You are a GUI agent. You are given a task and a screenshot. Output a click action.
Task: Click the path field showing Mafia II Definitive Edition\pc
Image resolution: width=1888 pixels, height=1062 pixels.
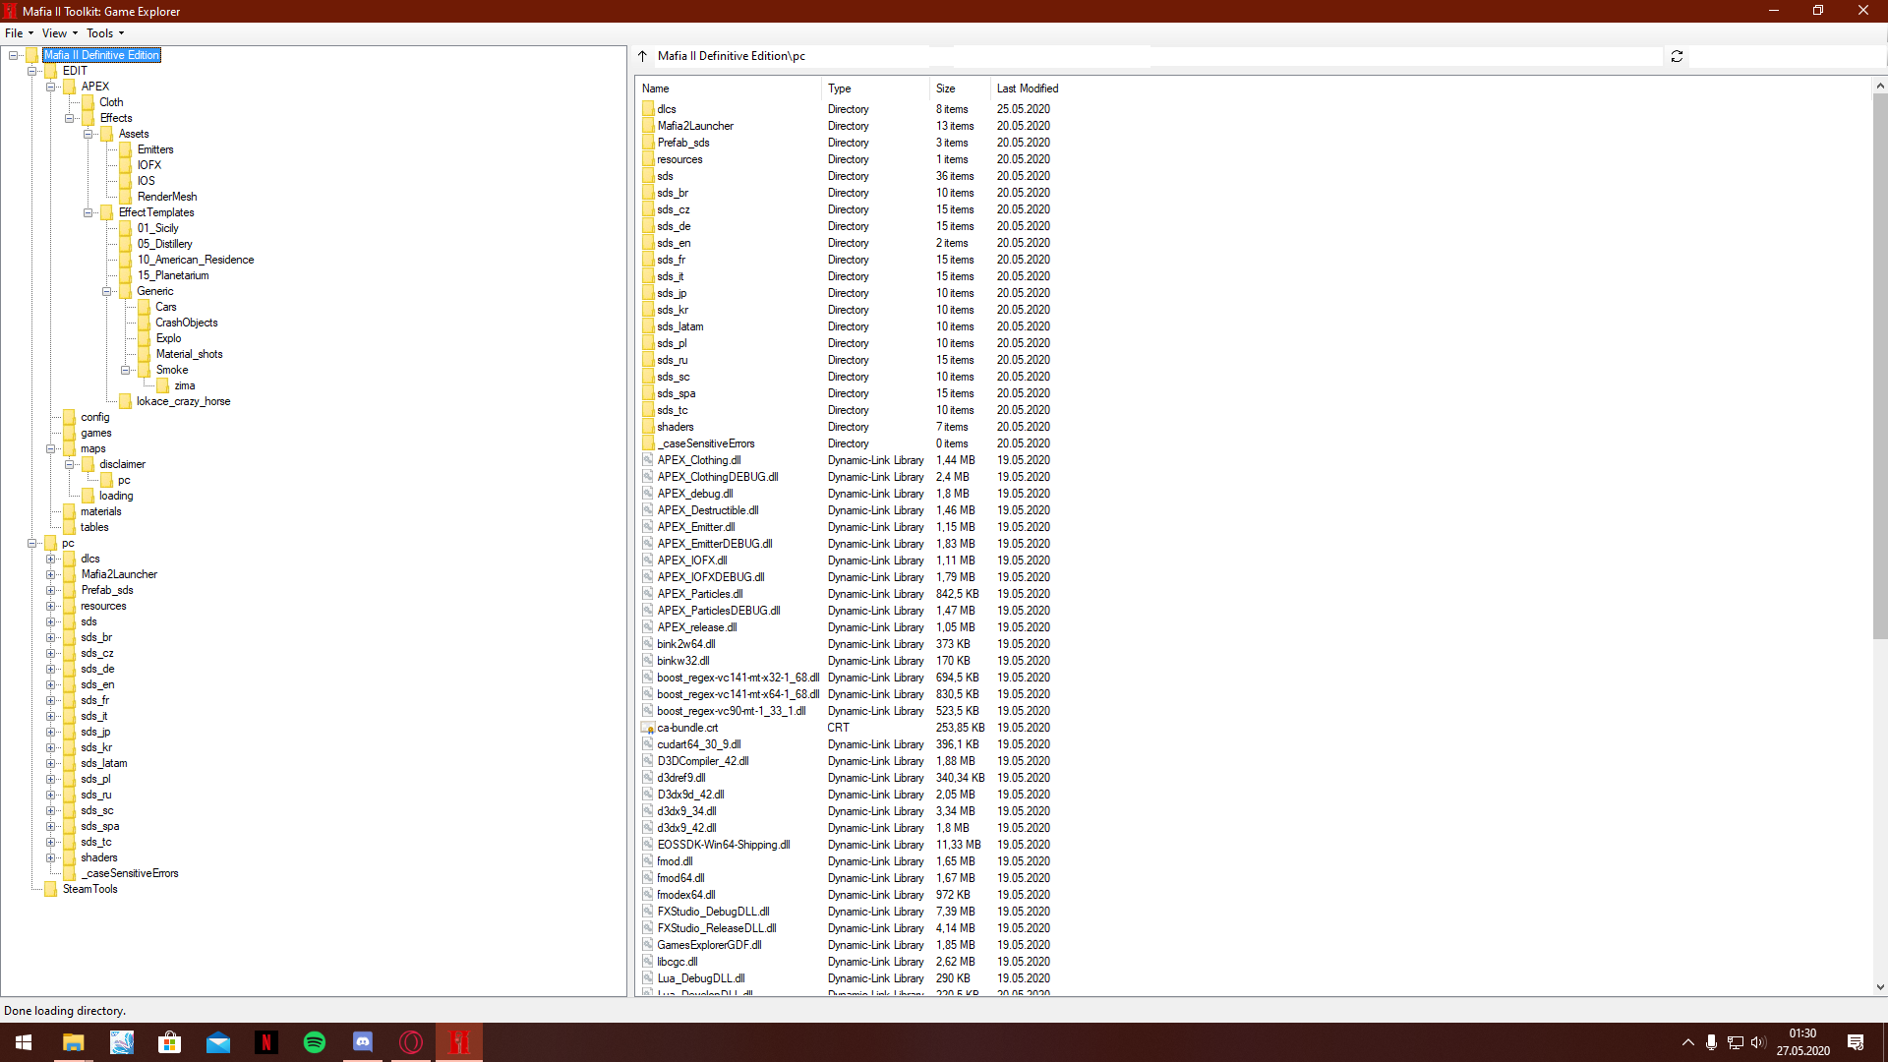pos(1157,56)
